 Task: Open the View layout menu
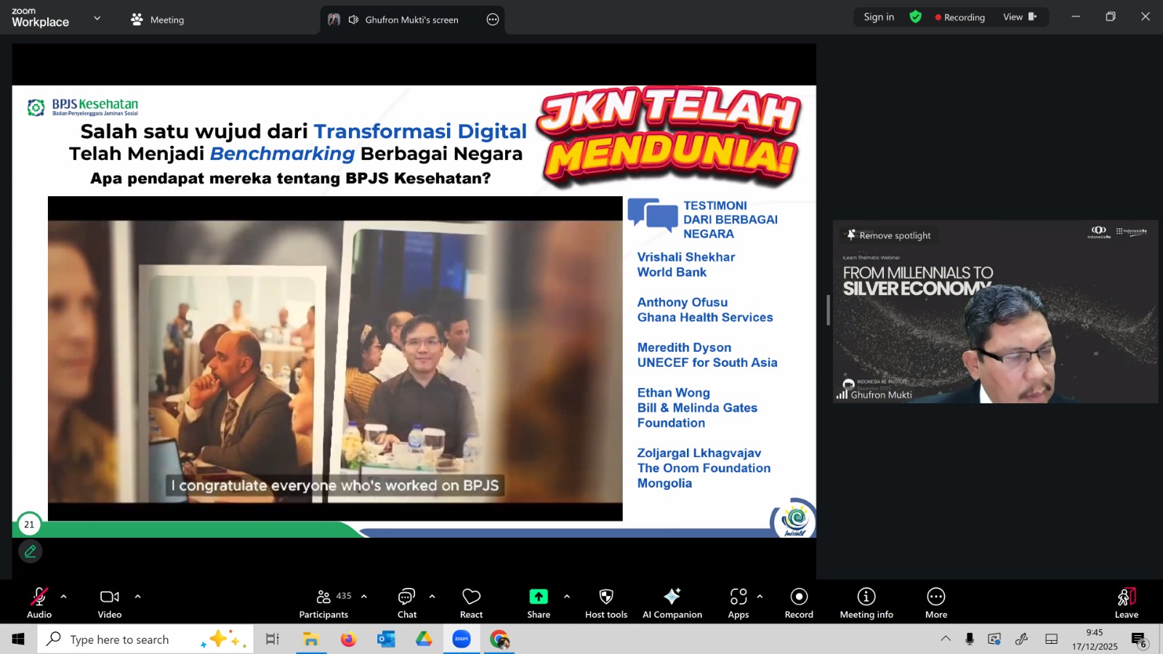point(1019,17)
